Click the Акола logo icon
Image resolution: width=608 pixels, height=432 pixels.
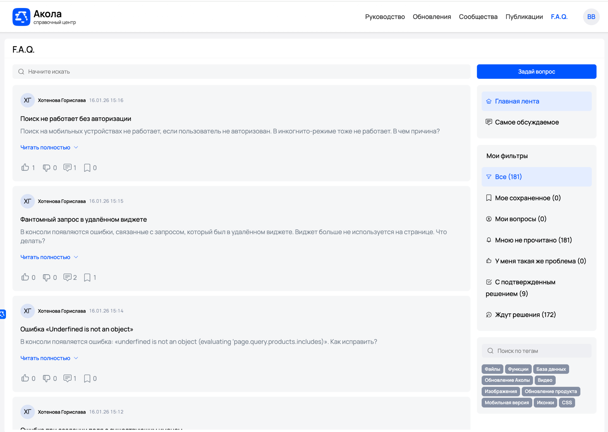21,17
